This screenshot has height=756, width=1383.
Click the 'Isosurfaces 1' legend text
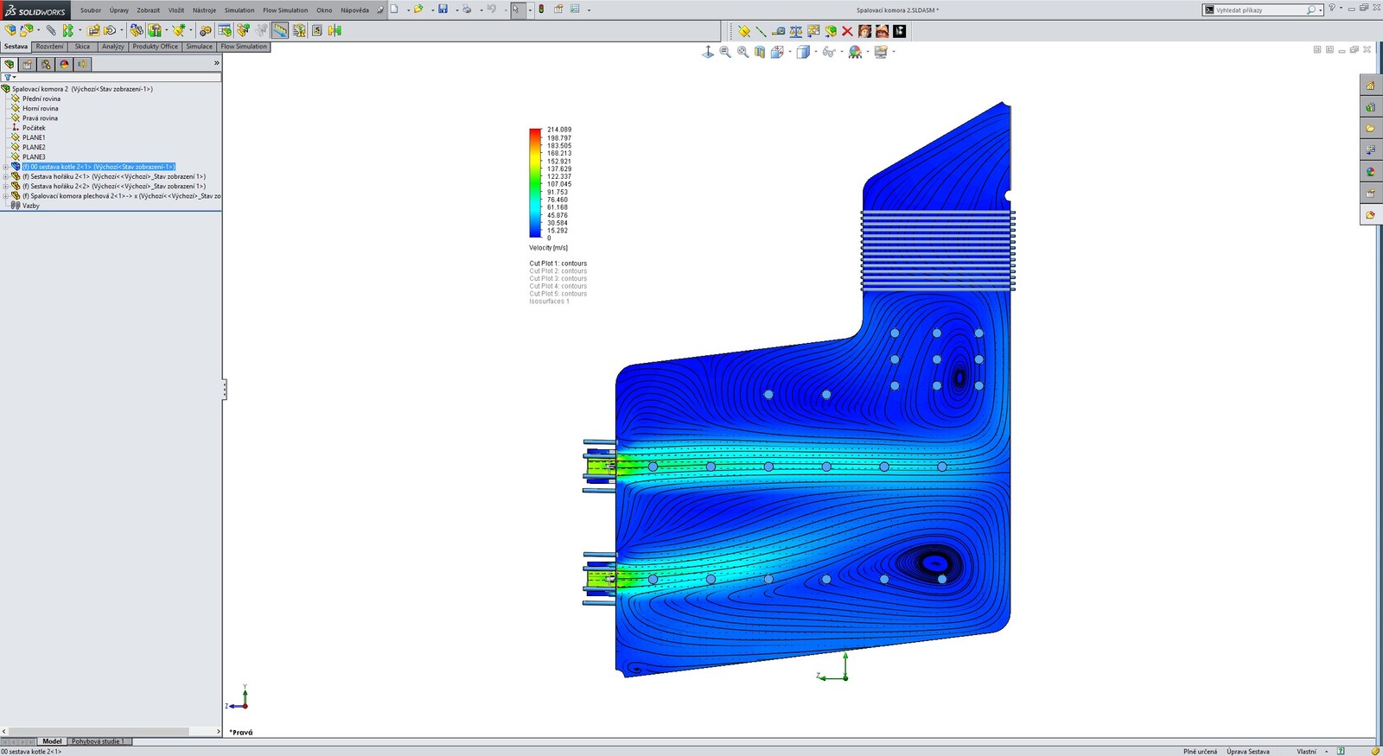coord(549,302)
